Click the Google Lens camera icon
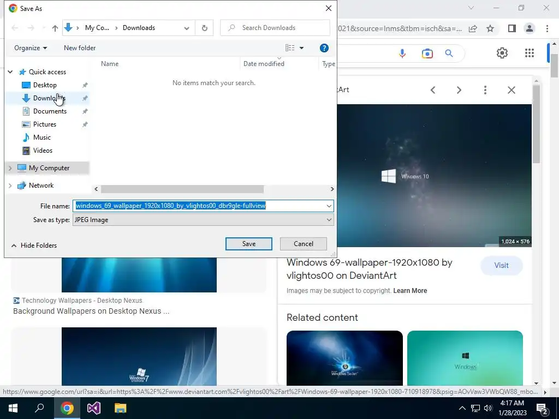559x419 pixels. tap(427, 53)
